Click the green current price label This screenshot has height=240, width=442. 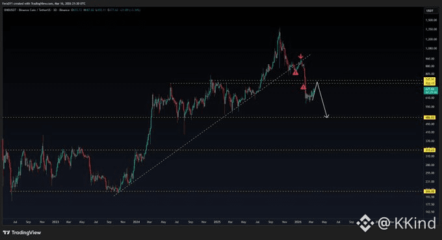tap(431, 91)
